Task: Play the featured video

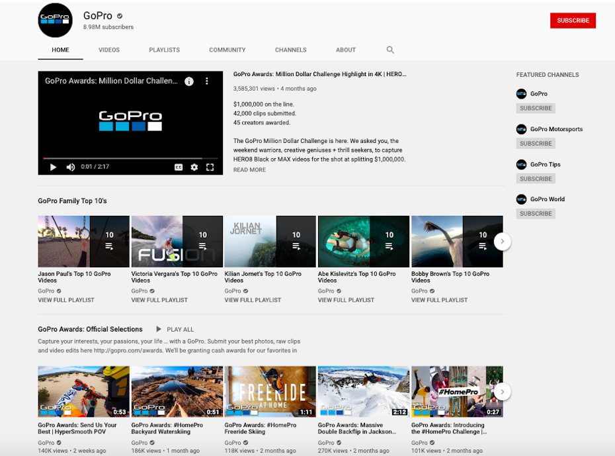Action: 54,167
